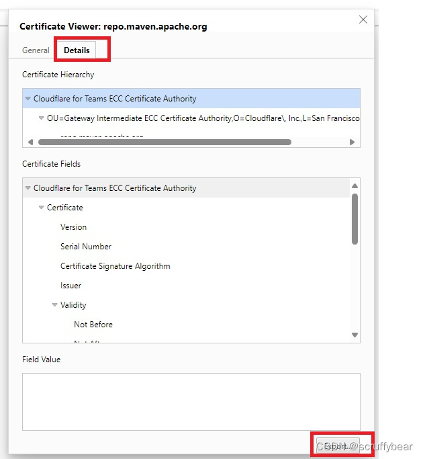Select the Certificate field row

click(x=187, y=208)
